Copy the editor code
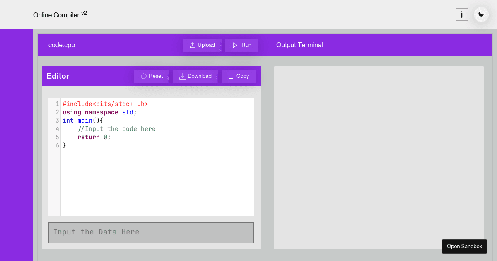This screenshot has height=261, width=497. (239, 76)
